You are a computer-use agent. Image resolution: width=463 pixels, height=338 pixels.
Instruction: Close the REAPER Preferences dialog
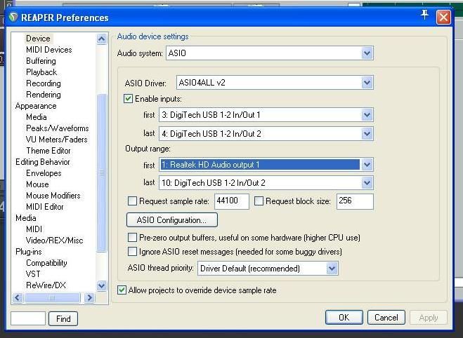(x=443, y=17)
